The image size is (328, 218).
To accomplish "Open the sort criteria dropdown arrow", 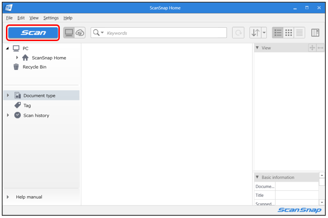I will (264, 33).
